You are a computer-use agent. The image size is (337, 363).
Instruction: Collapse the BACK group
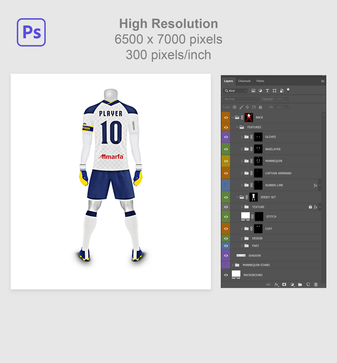(233, 117)
